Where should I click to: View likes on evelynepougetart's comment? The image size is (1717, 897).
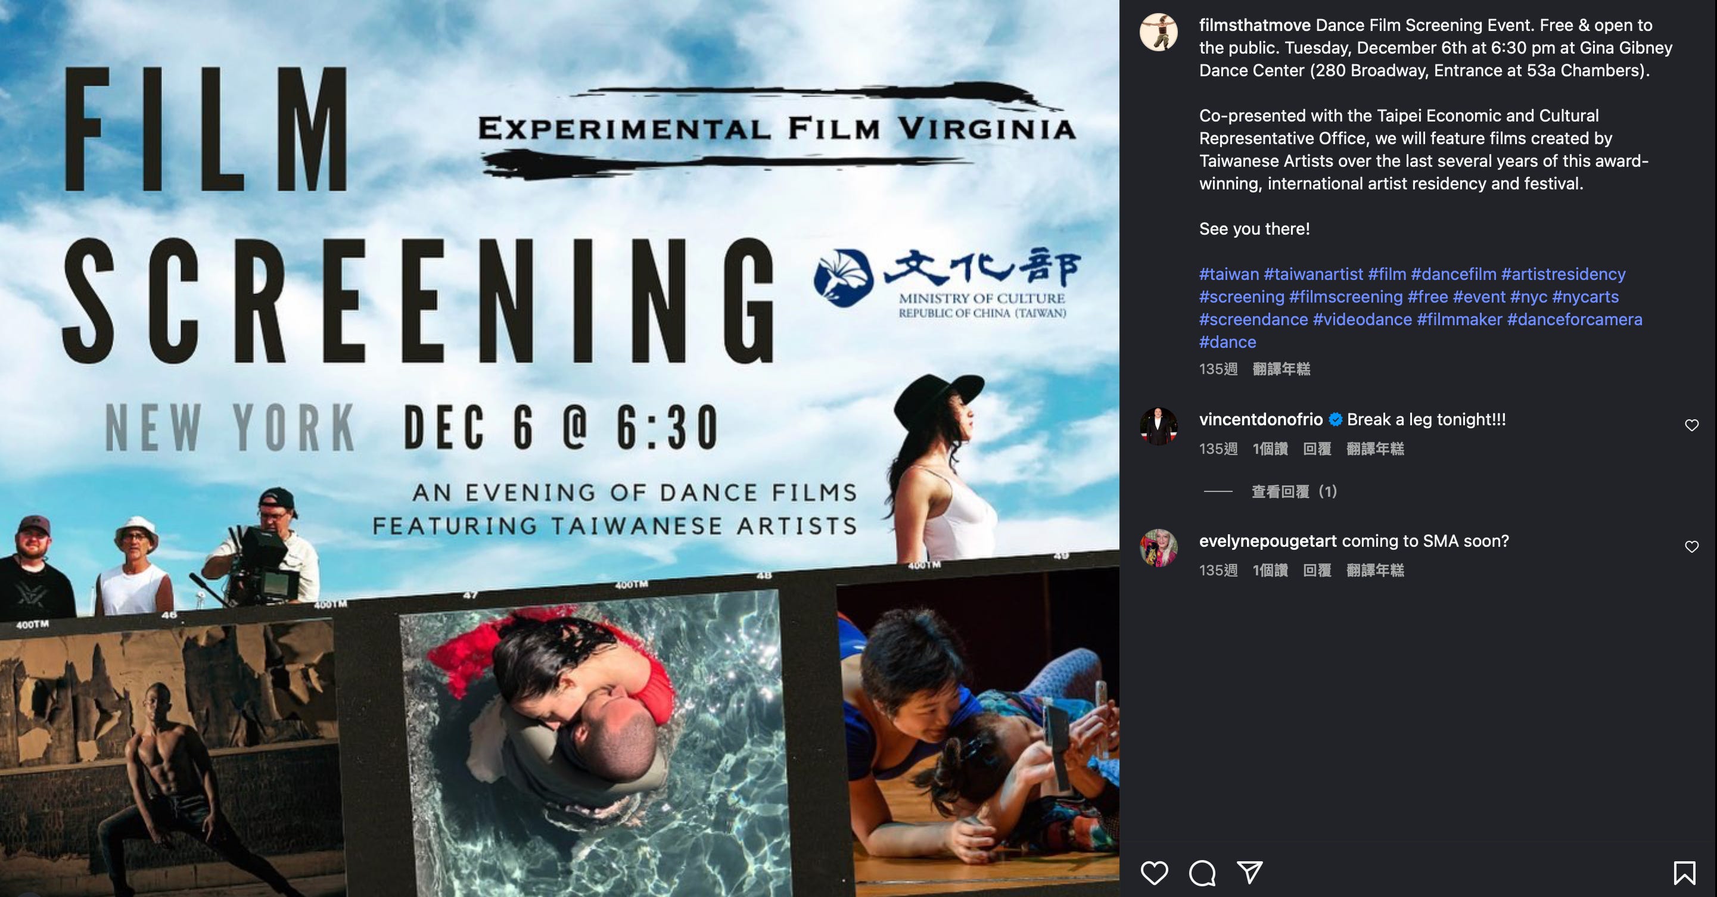1270,571
